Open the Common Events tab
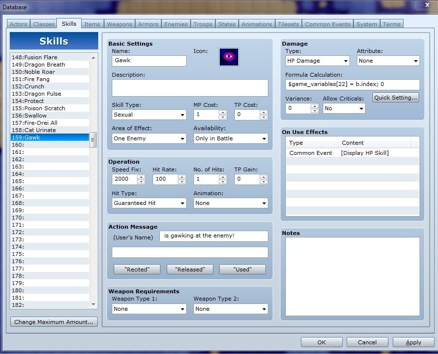 point(327,24)
